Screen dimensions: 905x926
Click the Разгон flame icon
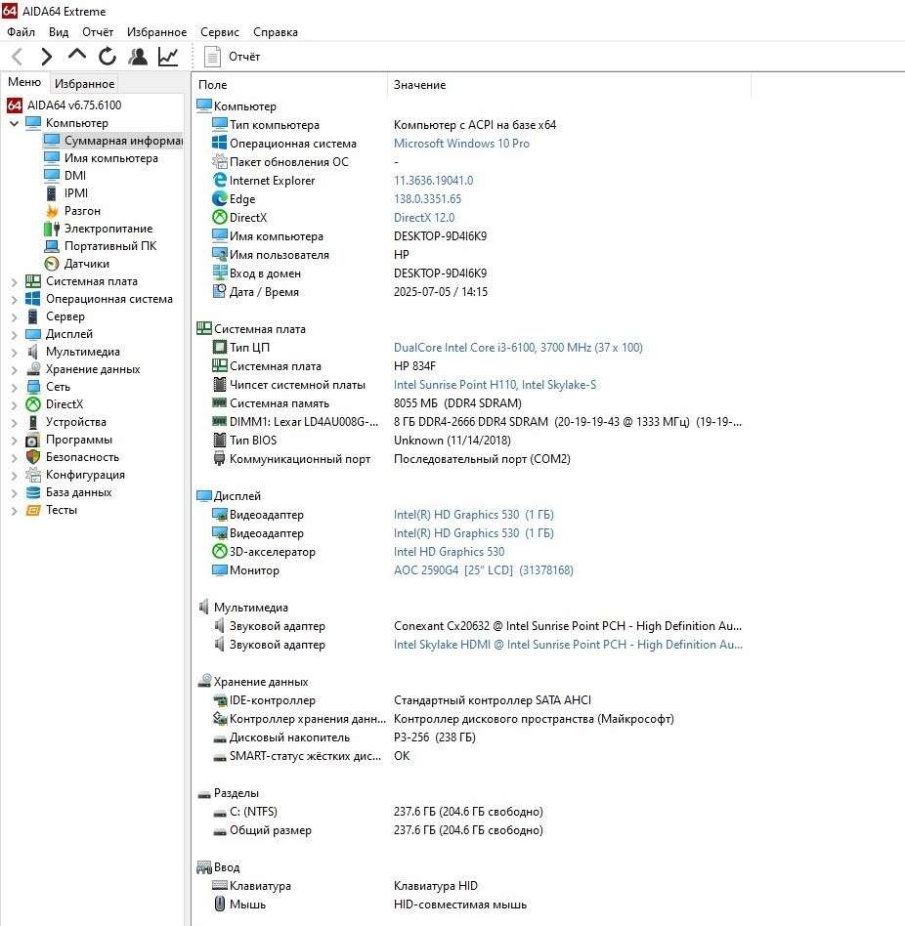coord(52,211)
